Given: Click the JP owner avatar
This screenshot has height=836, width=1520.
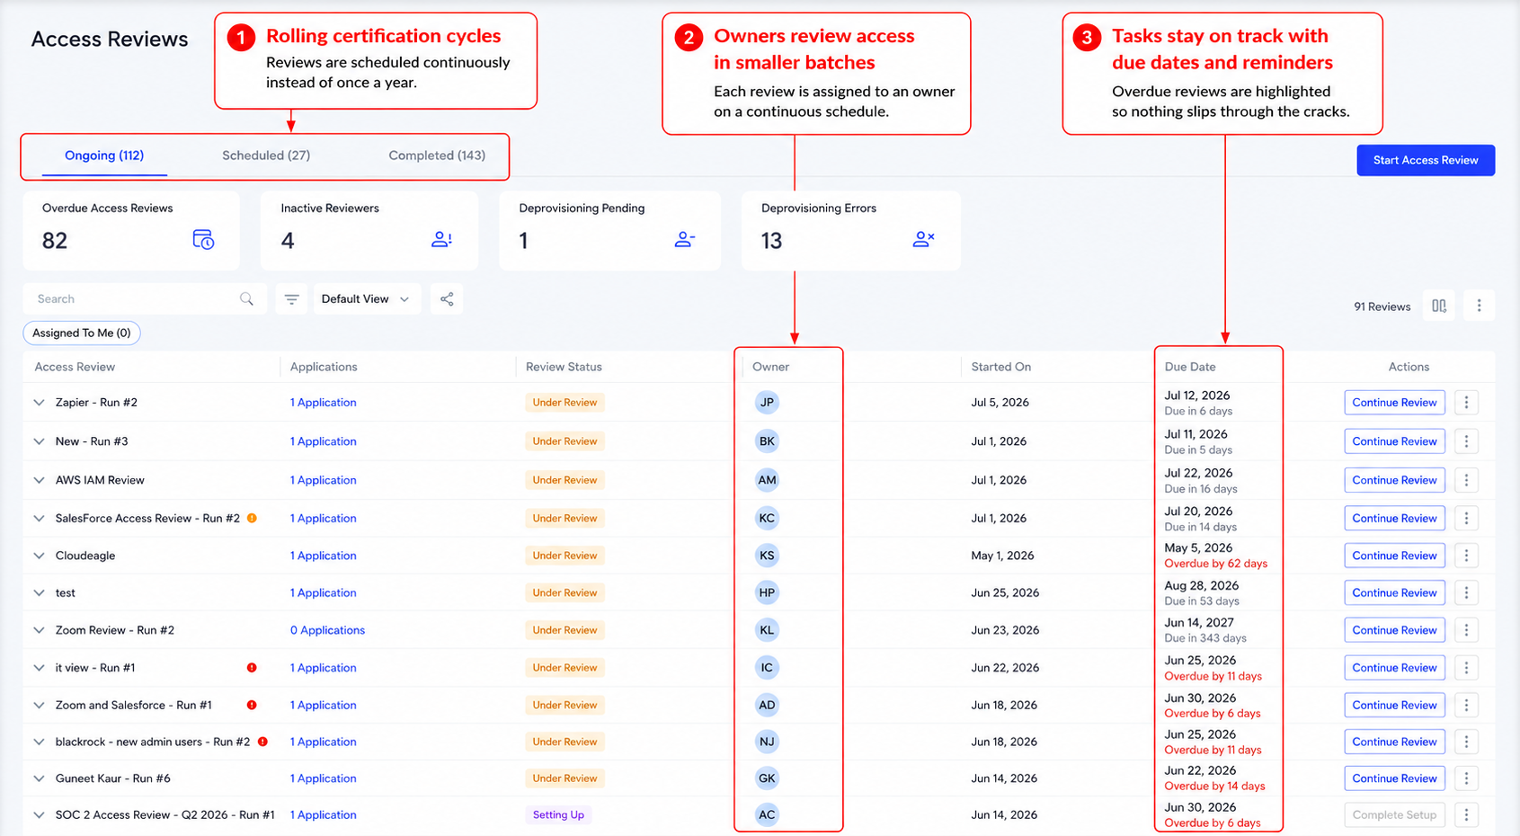Looking at the screenshot, I should 767,403.
